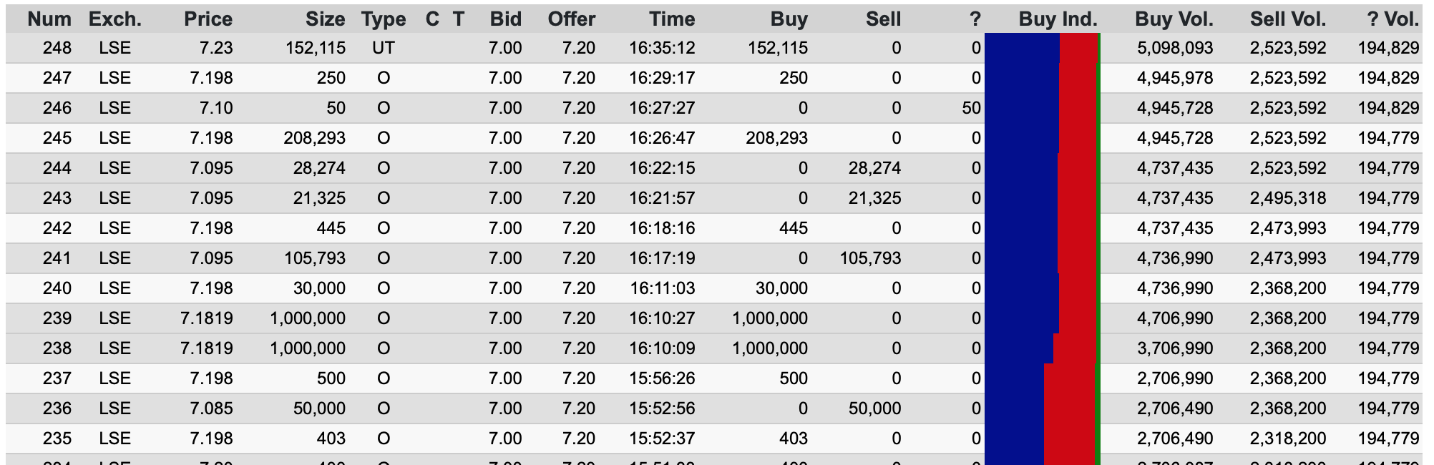Click the 50 unknown value in row 246
1434x465 pixels.
tap(971, 108)
